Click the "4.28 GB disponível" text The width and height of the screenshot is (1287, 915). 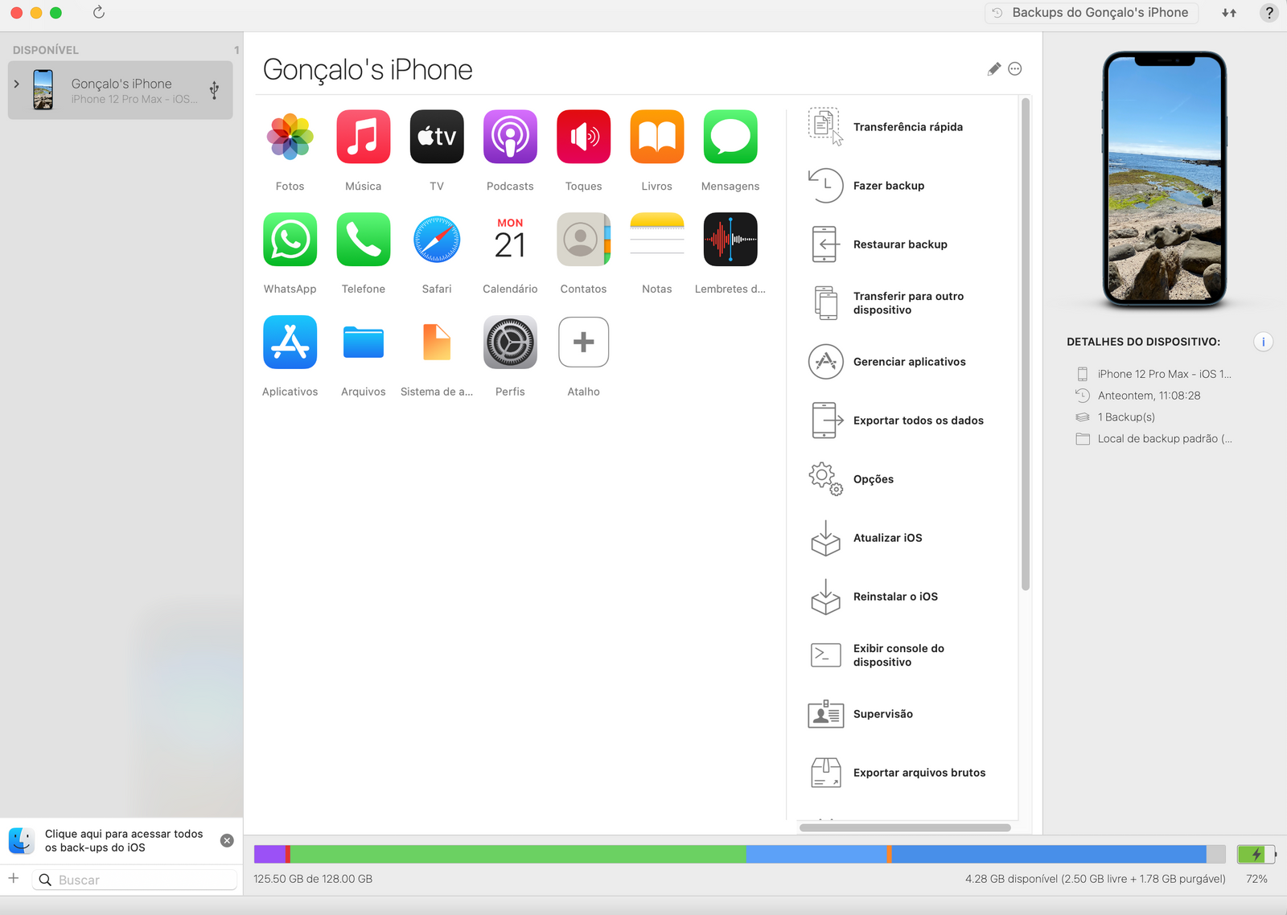click(1096, 879)
